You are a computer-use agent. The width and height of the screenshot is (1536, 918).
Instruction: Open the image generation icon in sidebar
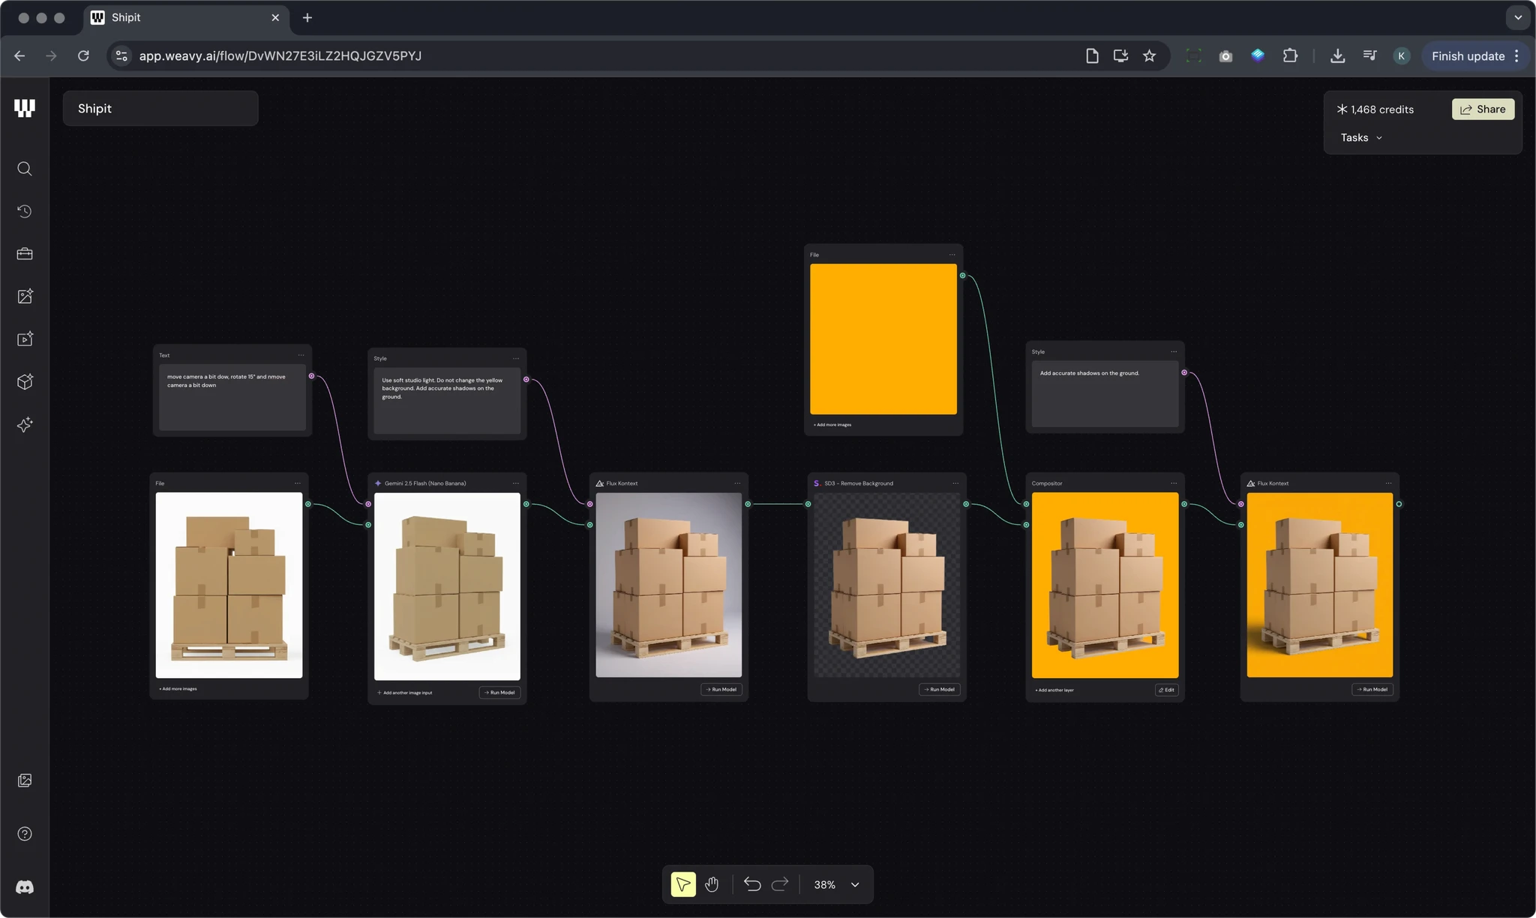click(x=25, y=296)
